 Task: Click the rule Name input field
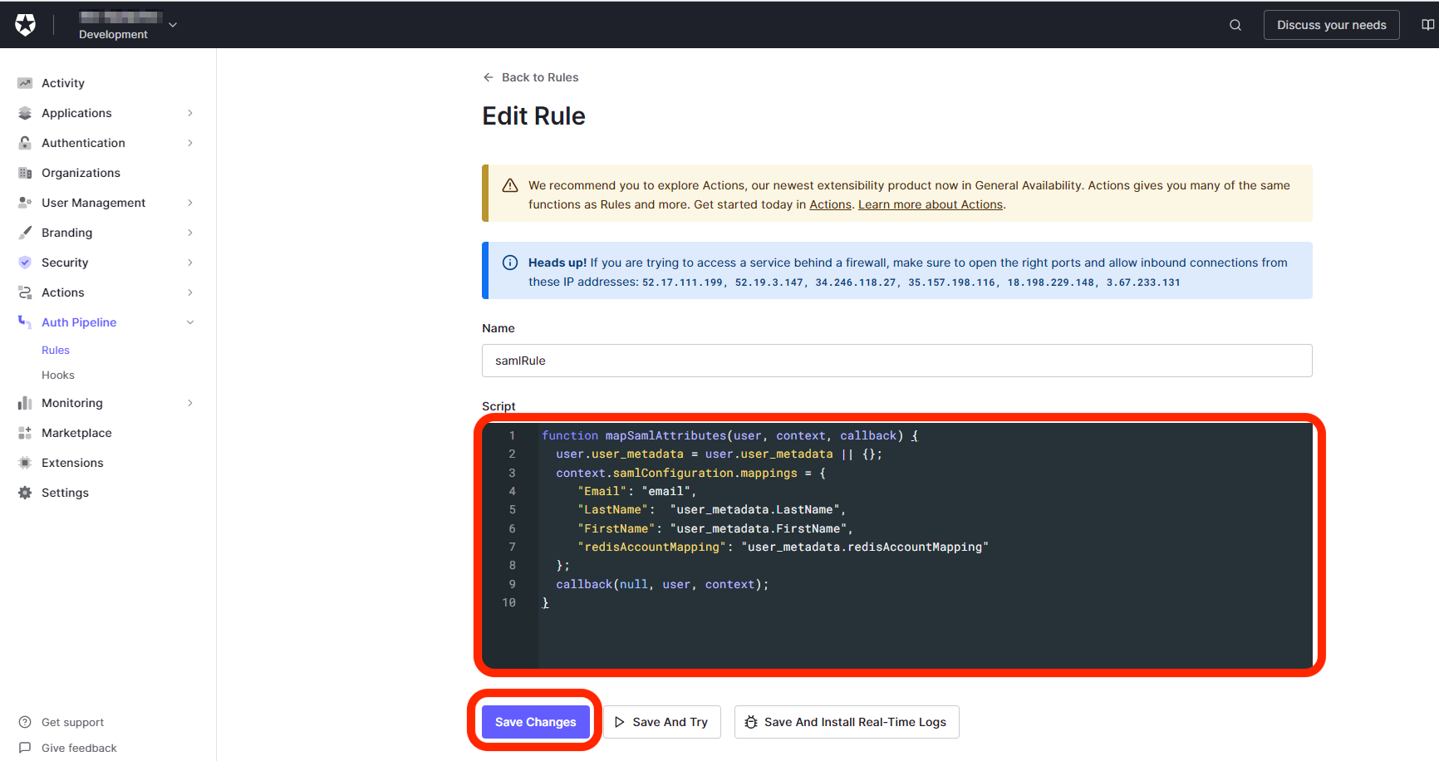coord(896,361)
